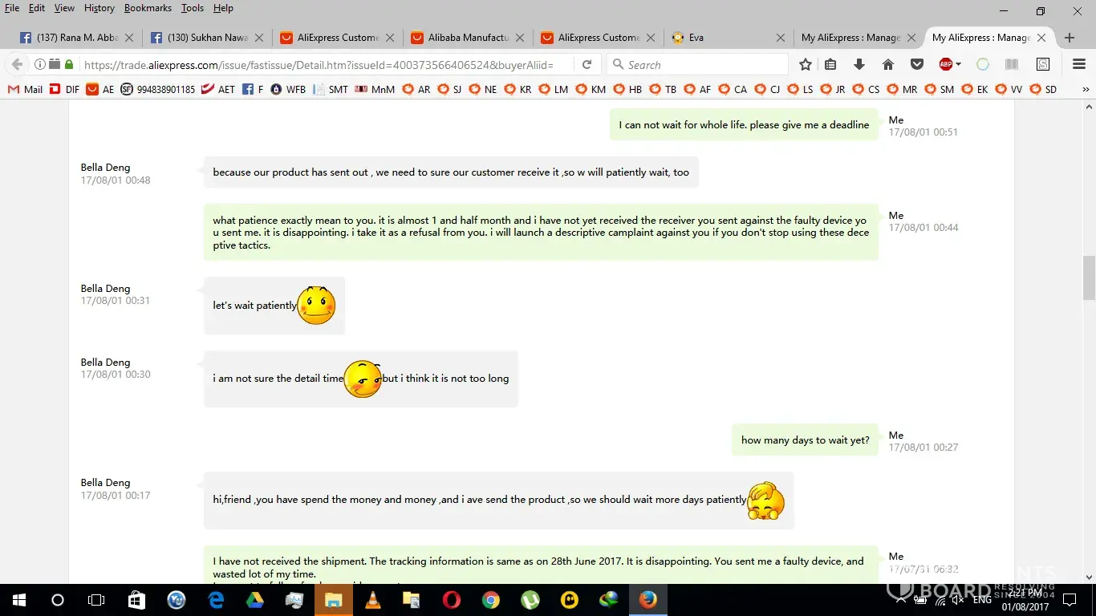
Task: Click 'i am not sure the detail time' message
Action: coord(361,379)
